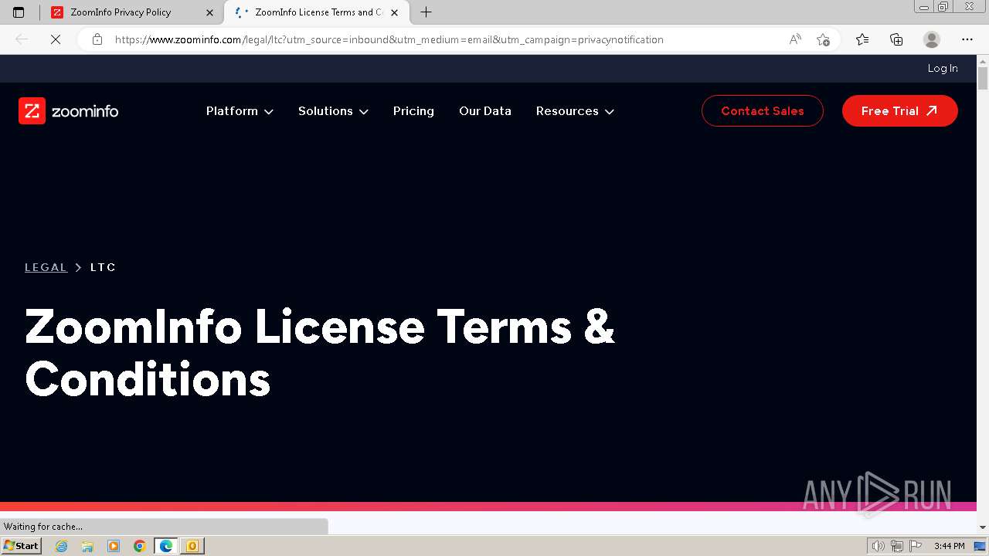Viewport: 989px width, 556px height.
Task: Open File Explorer from taskbar
Action: coord(87,546)
